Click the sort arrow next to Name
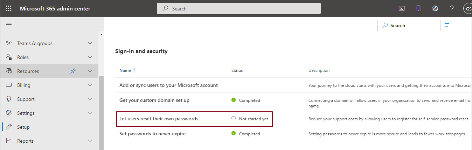This screenshot has width=472, height=150. pyautogui.click(x=134, y=70)
